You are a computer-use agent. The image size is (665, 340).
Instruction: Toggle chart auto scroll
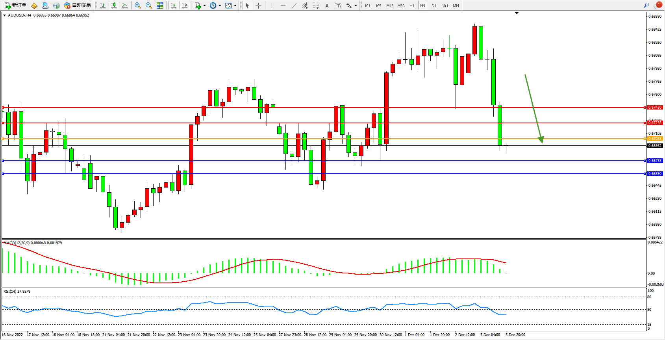(x=174, y=6)
